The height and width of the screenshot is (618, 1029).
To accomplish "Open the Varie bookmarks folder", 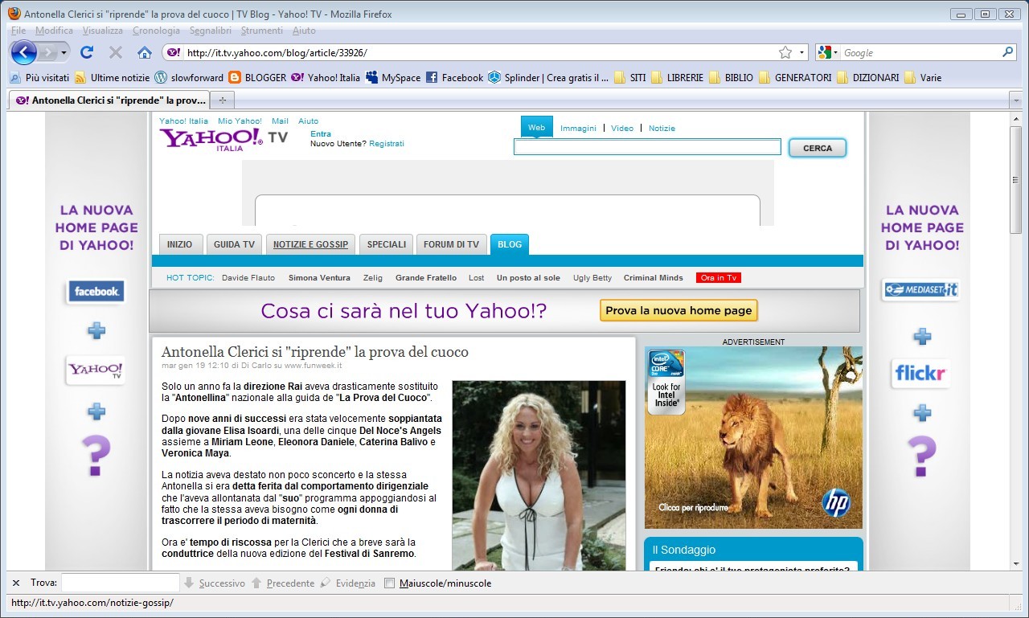I will 923,78.
